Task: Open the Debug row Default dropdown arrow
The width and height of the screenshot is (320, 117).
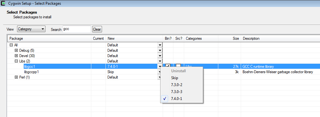Action: (160, 50)
